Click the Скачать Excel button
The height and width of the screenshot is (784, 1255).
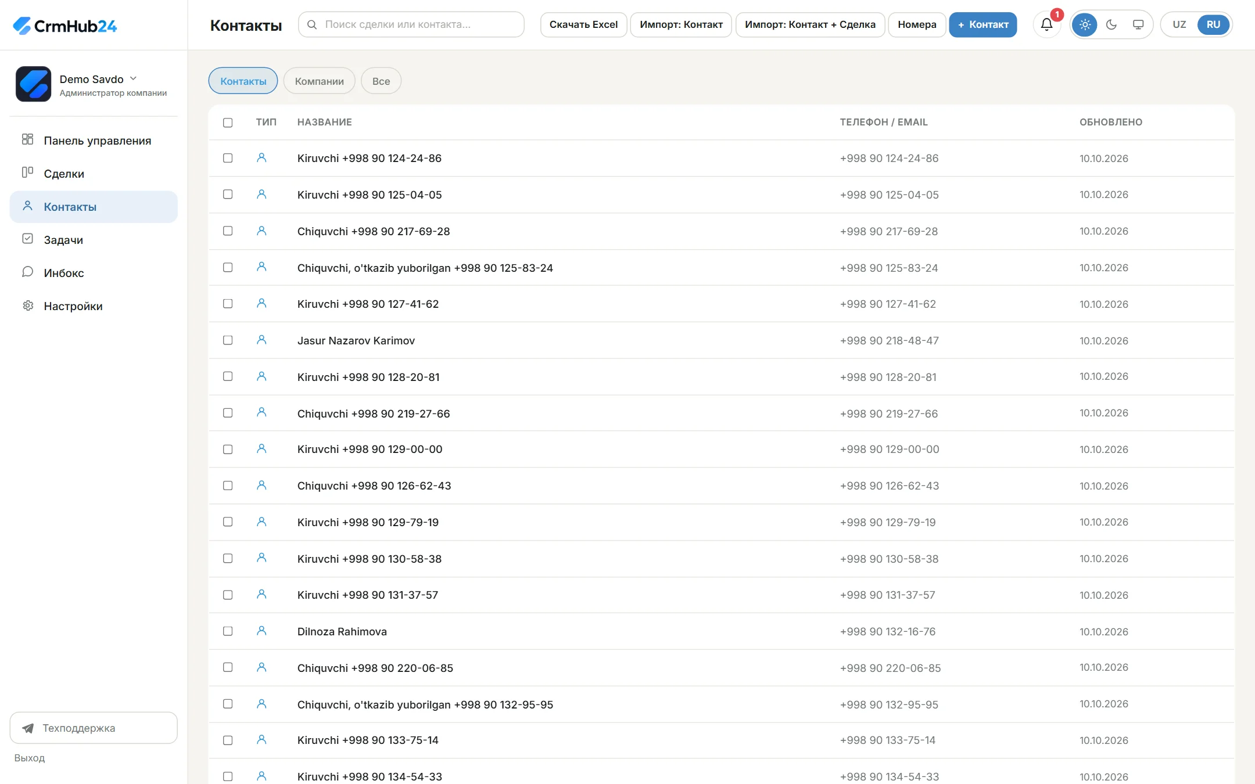pyautogui.click(x=583, y=24)
